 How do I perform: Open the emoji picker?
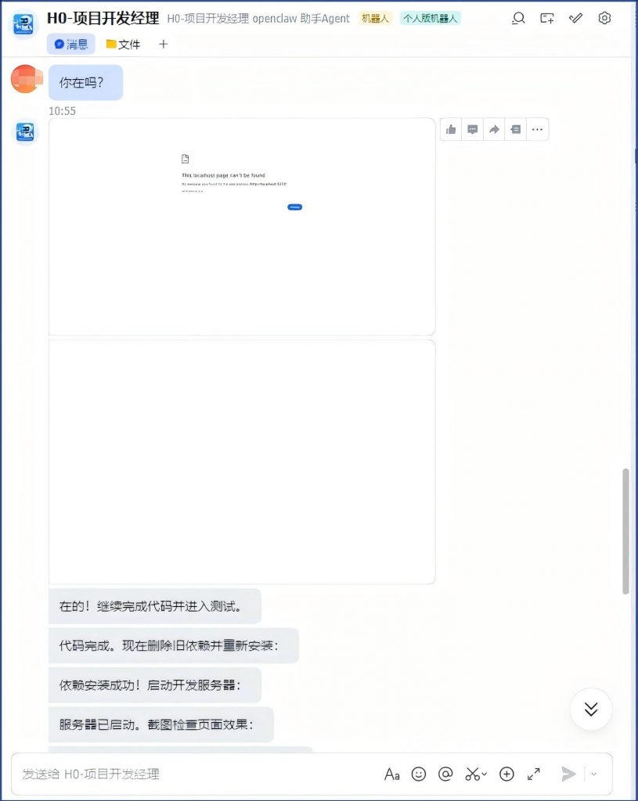point(419,774)
